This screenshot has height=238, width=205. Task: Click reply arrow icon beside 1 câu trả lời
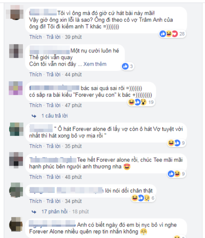[34, 116]
